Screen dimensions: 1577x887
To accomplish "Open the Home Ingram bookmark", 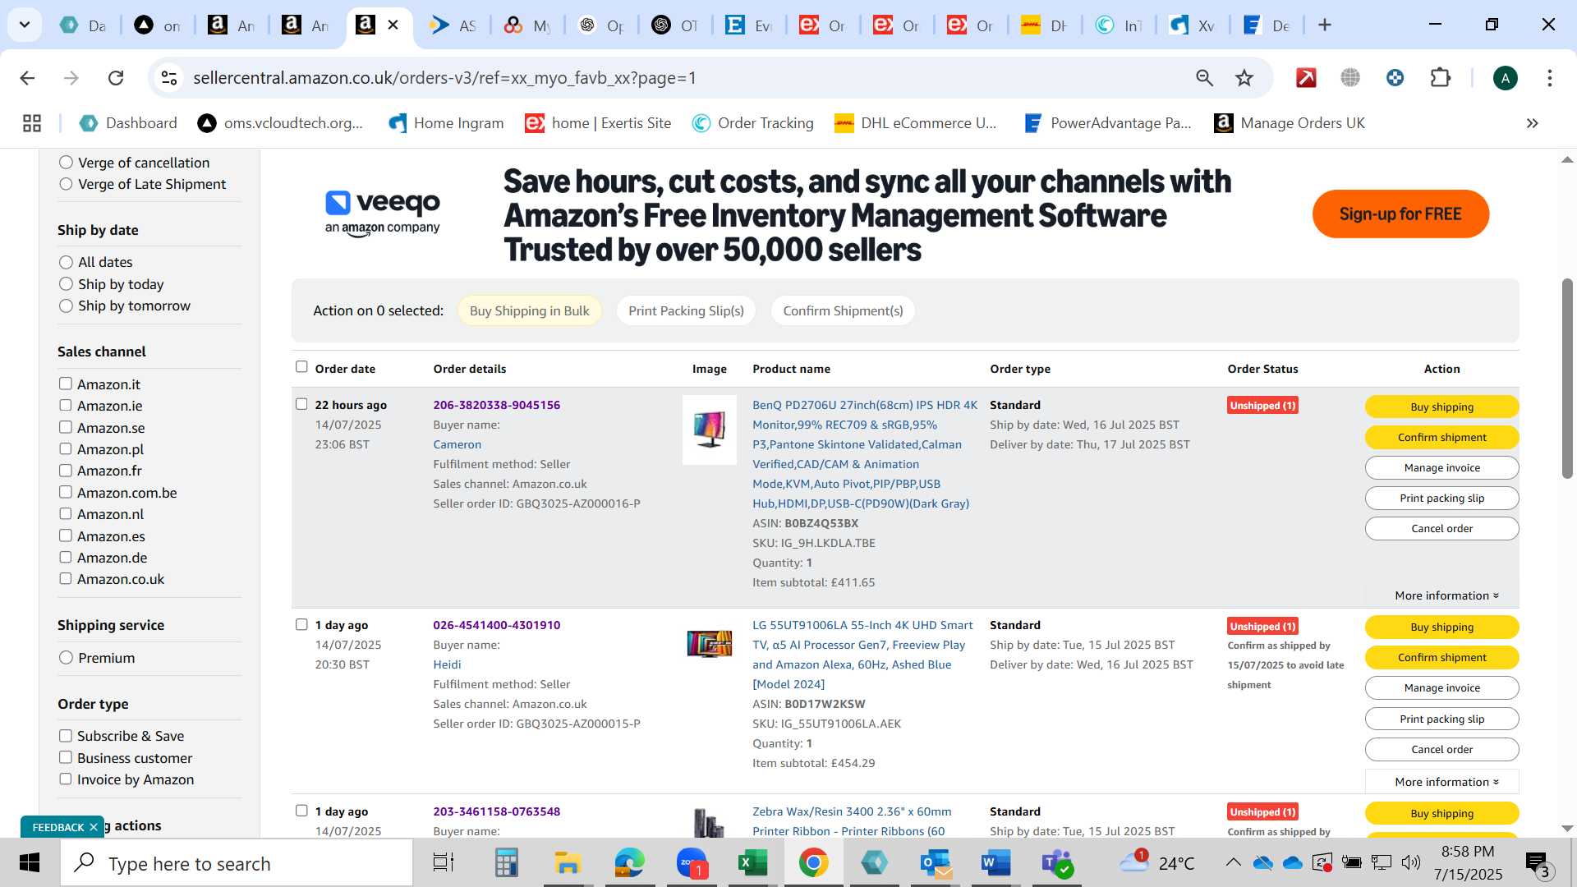I will (447, 123).
